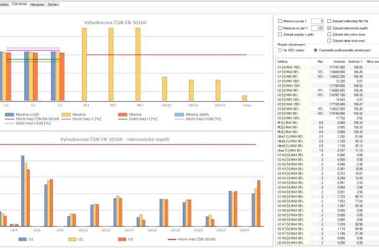Click the Maximum Y axis field showing 120
This screenshot has width=379, height=248.
tap(317, 28)
